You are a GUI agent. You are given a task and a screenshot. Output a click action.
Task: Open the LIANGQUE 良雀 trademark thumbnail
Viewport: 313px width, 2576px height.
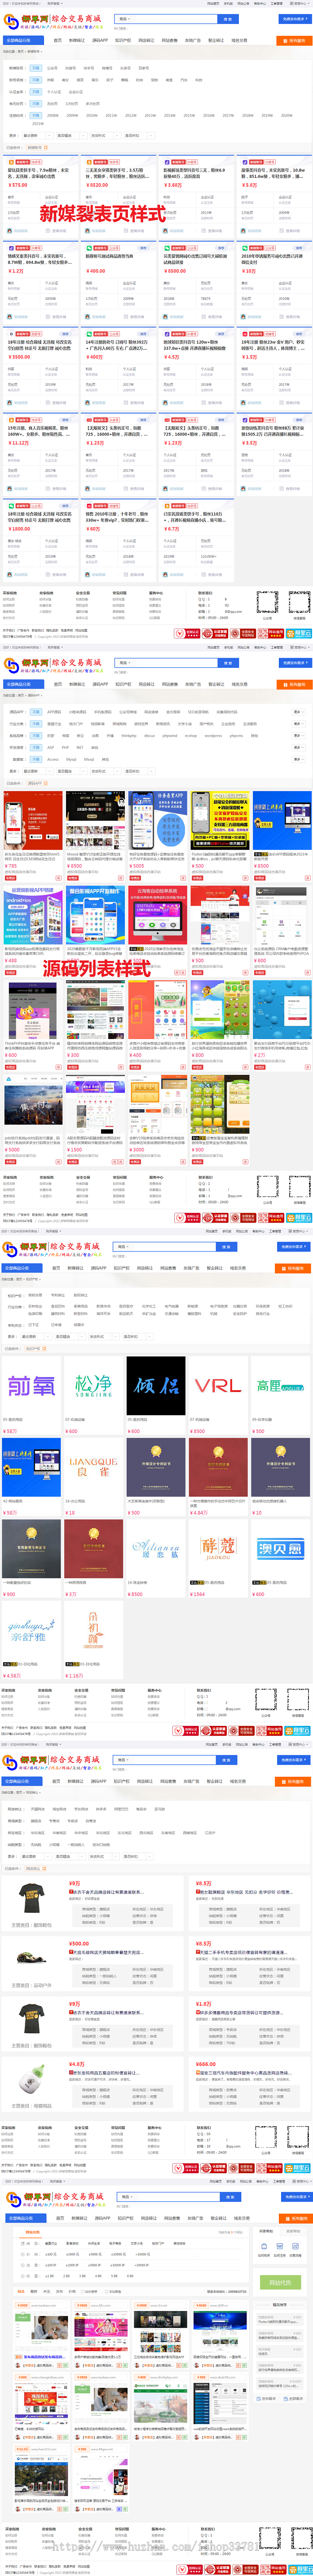pyautogui.click(x=94, y=1467)
